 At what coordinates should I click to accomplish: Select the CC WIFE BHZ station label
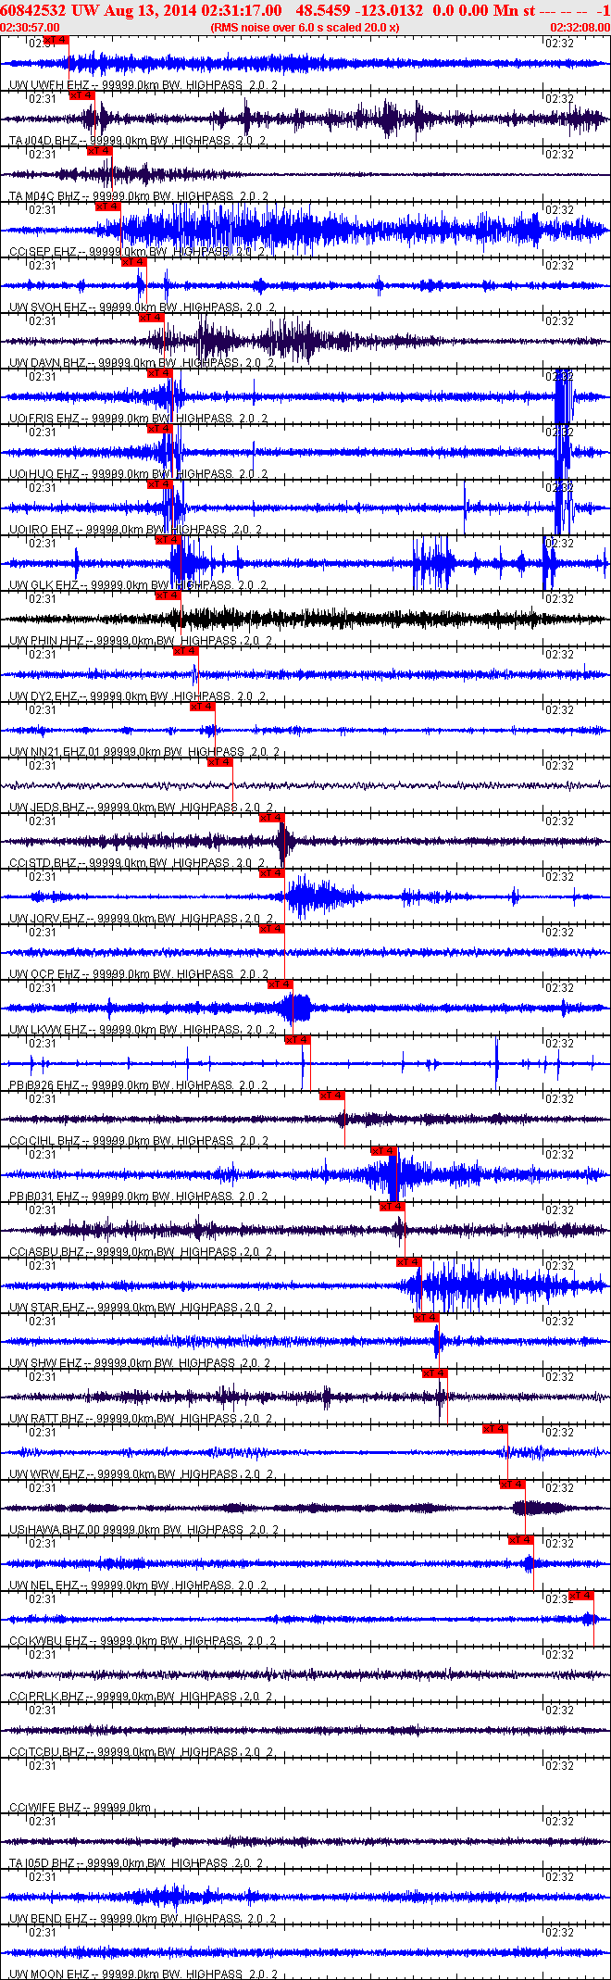click(81, 1808)
